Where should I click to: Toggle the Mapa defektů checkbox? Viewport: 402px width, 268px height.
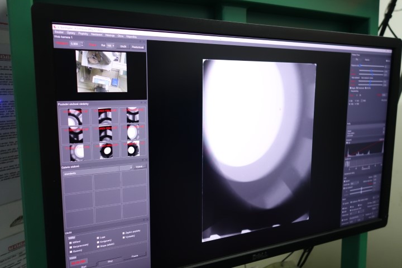[x=98, y=246]
